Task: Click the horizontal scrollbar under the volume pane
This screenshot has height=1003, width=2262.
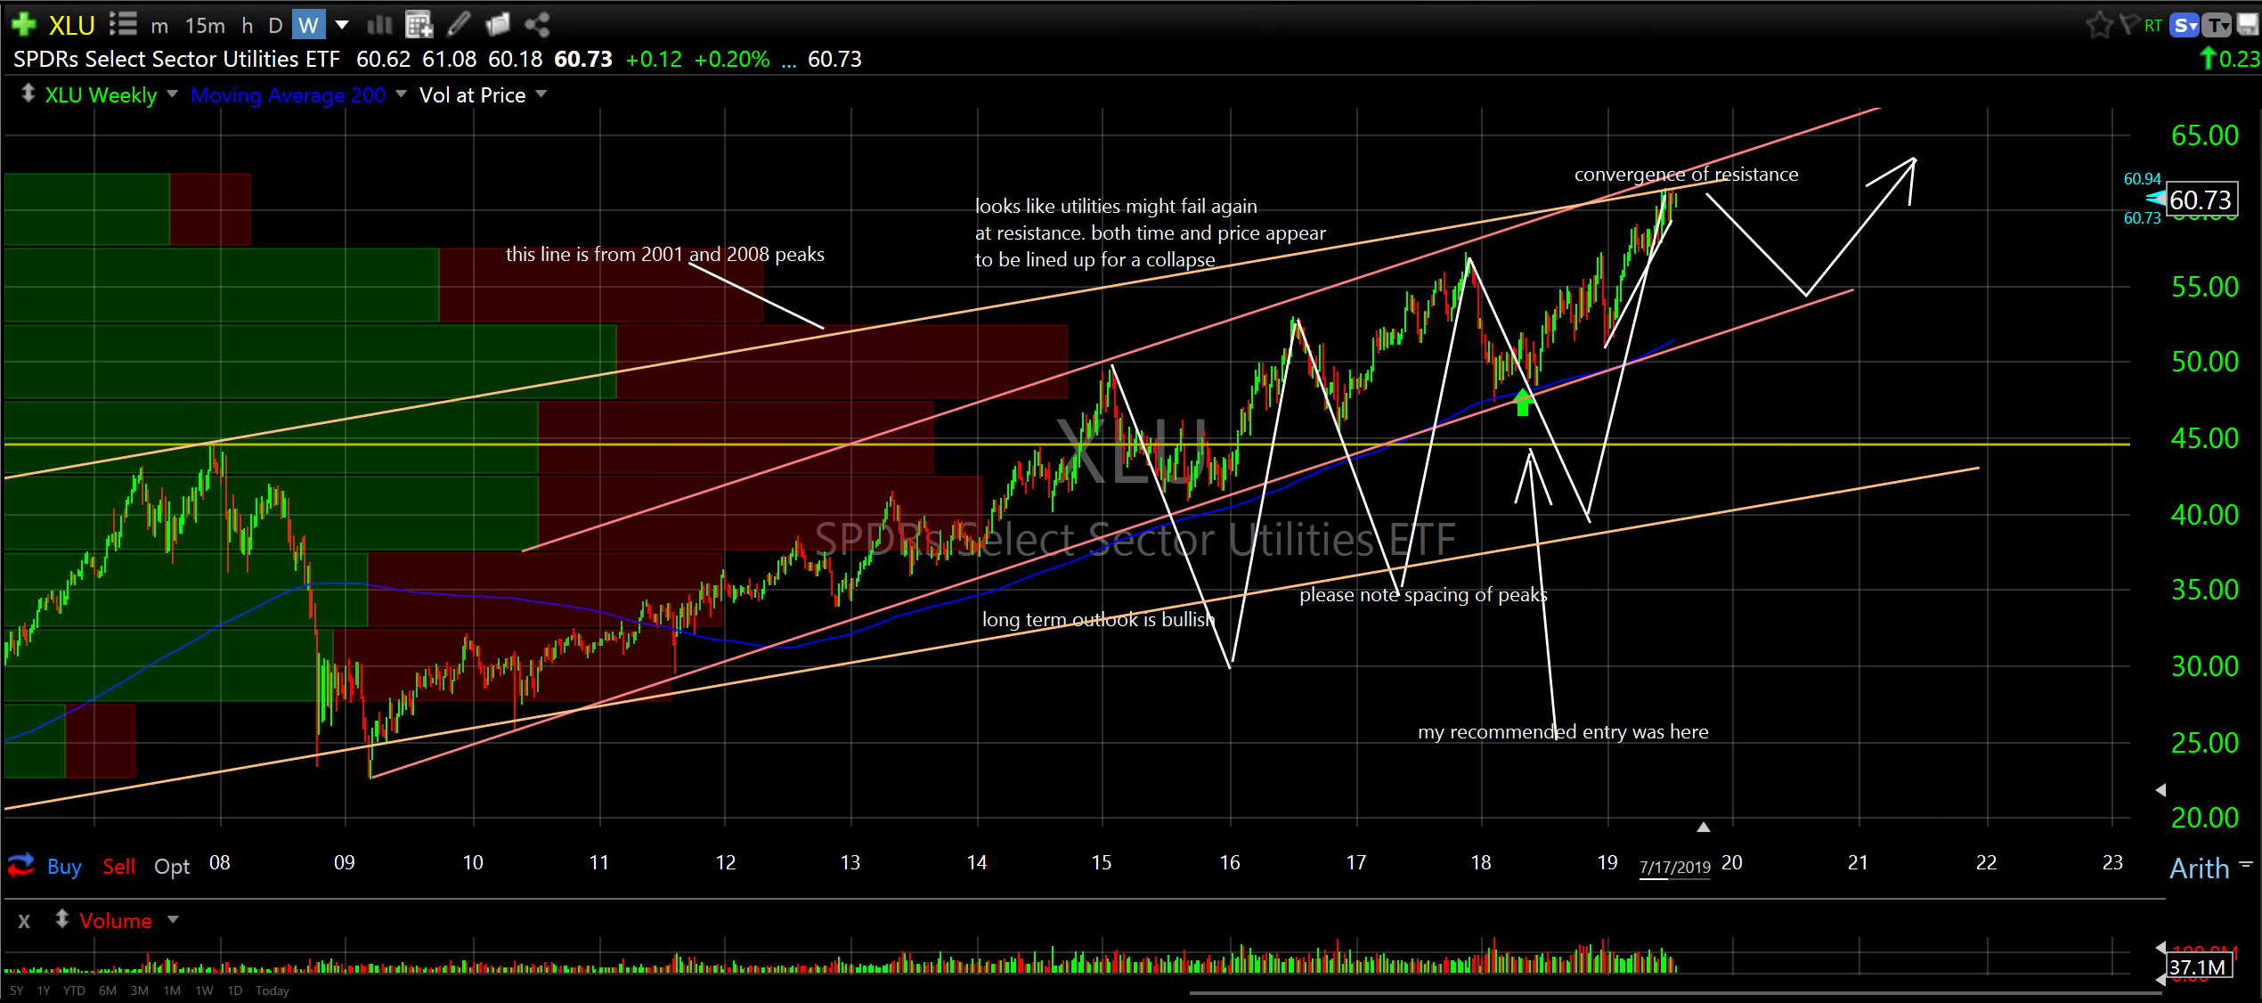Action: (x=1674, y=993)
